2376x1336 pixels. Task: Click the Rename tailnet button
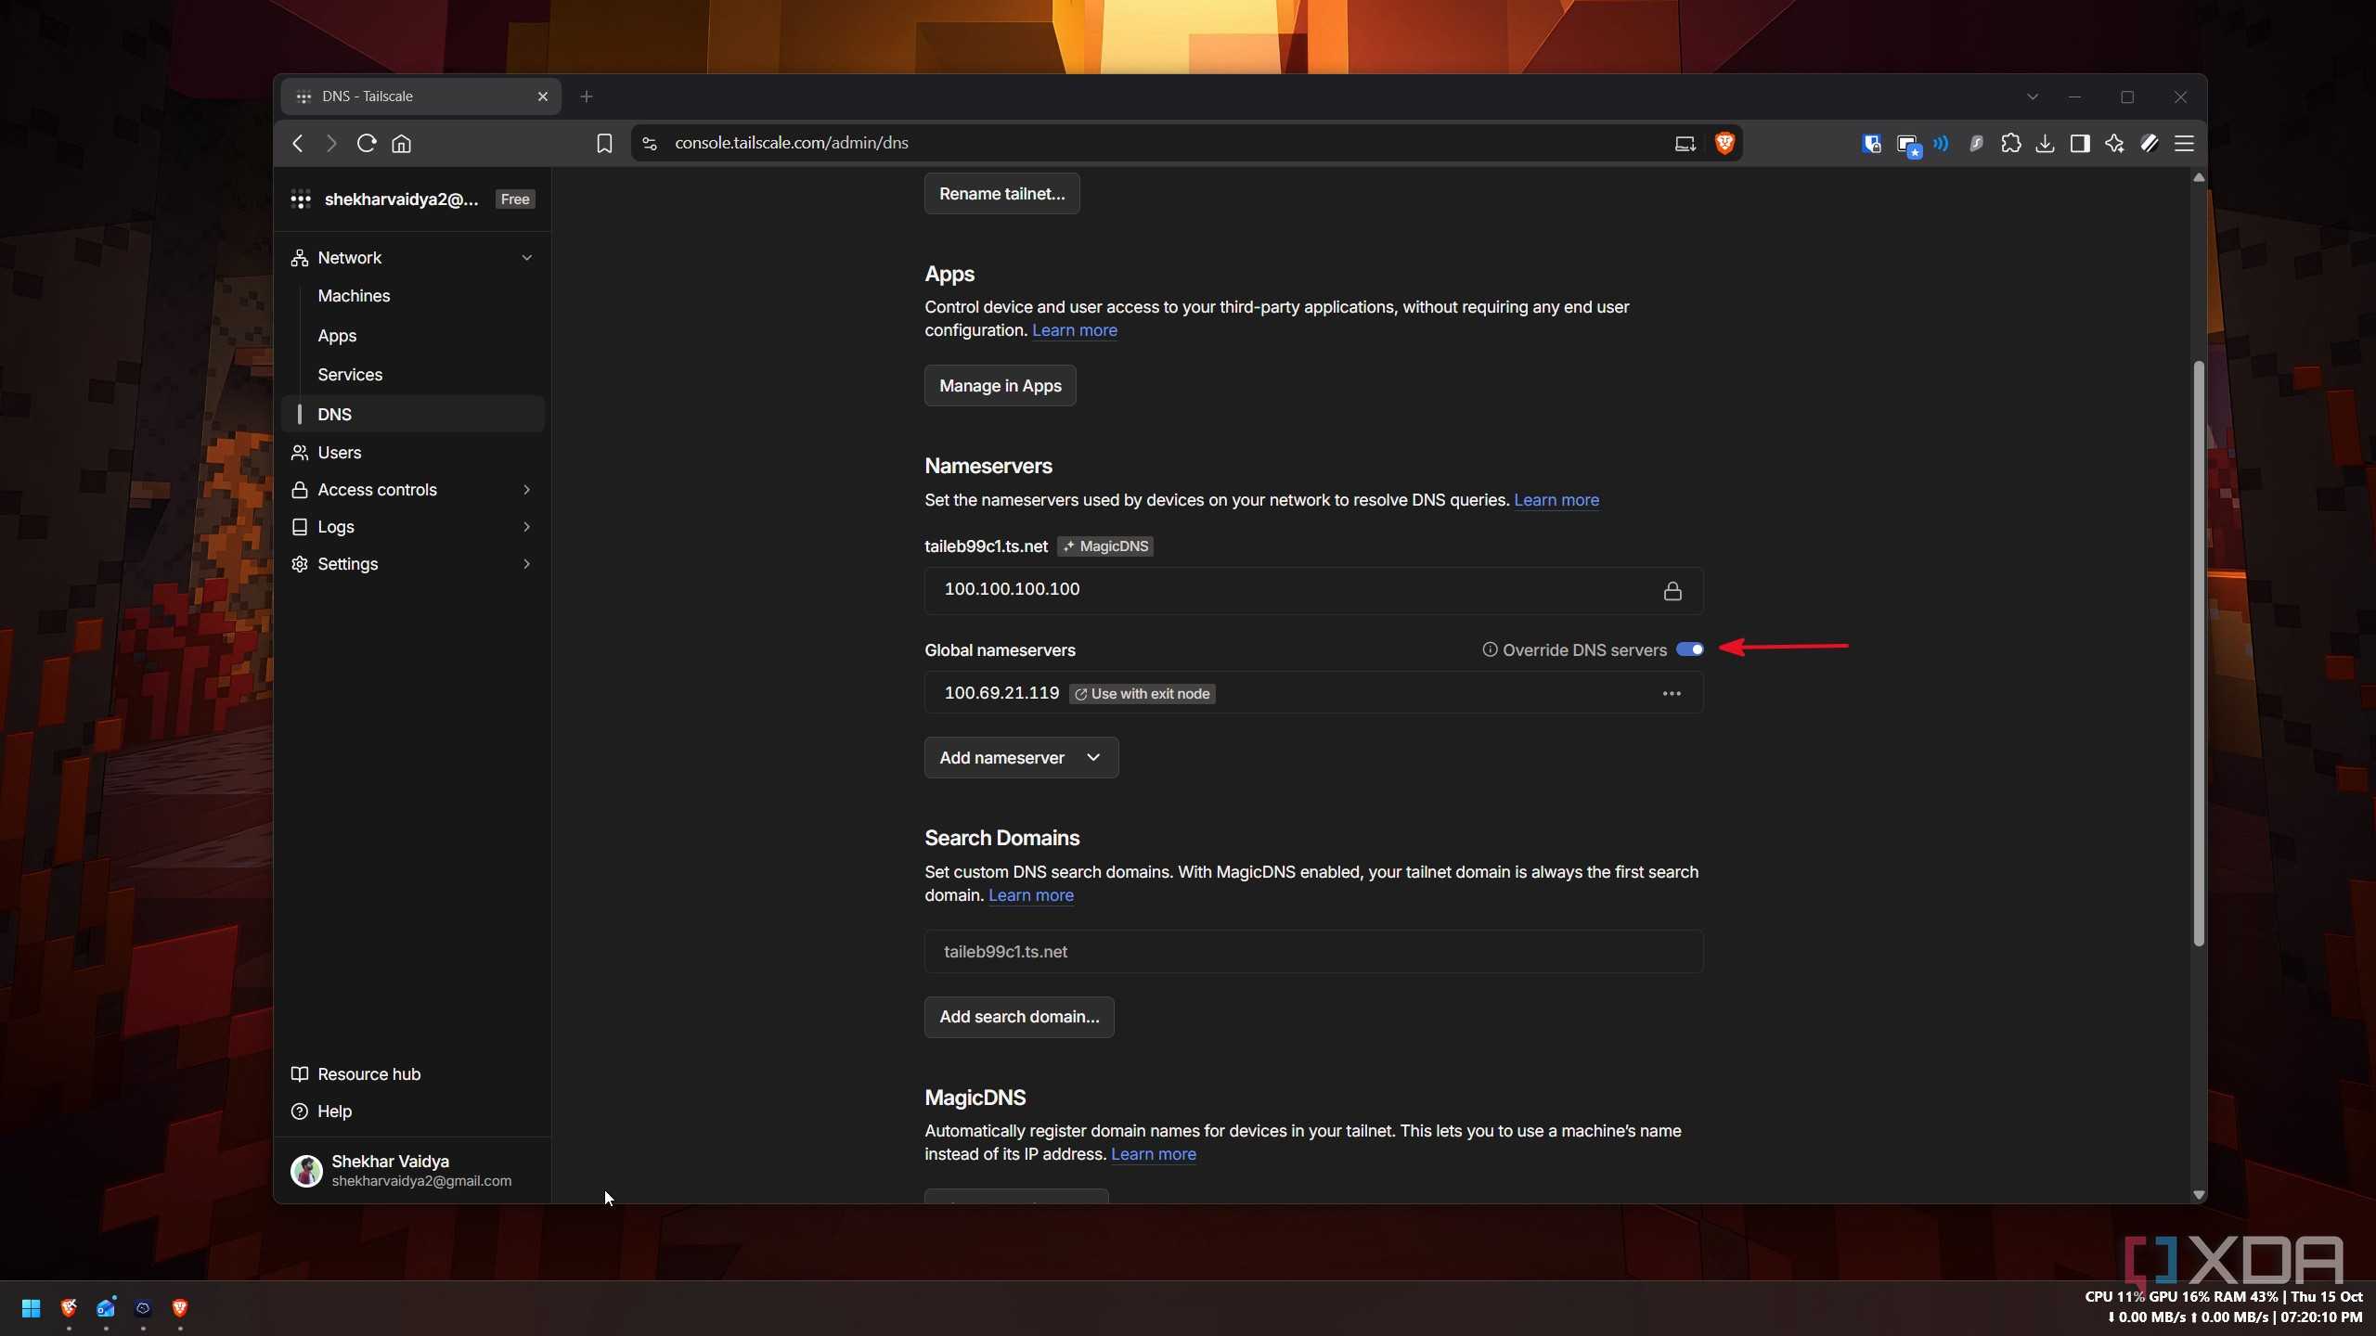(1001, 193)
